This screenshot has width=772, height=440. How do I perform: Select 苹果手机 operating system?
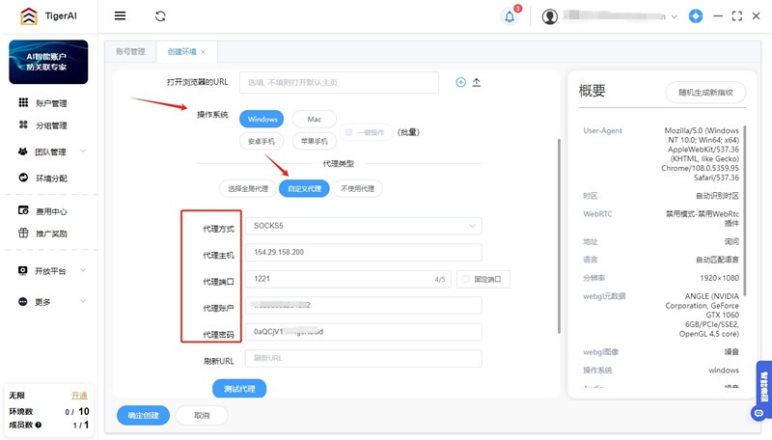[x=315, y=141]
